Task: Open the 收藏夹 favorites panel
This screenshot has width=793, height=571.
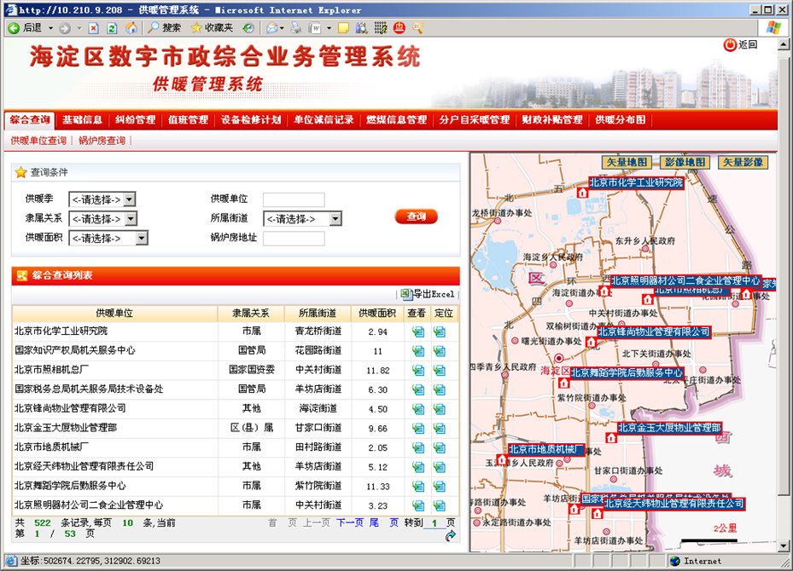Action: [212, 28]
